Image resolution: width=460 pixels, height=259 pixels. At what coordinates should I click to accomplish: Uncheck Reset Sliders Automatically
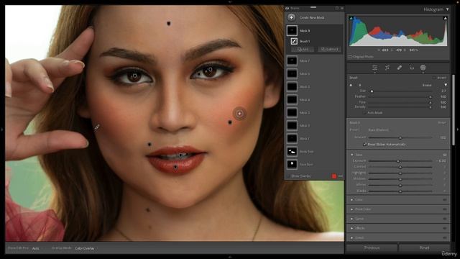pyautogui.click(x=364, y=145)
